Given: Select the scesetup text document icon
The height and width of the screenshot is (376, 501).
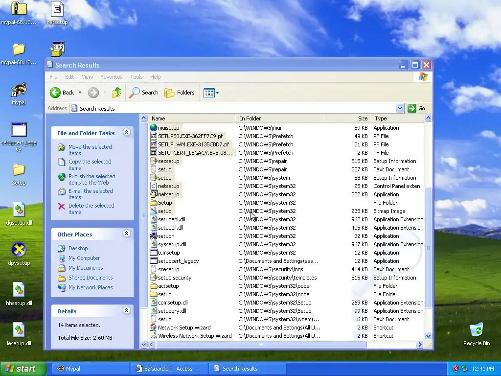Looking at the screenshot, I should click(x=154, y=269).
